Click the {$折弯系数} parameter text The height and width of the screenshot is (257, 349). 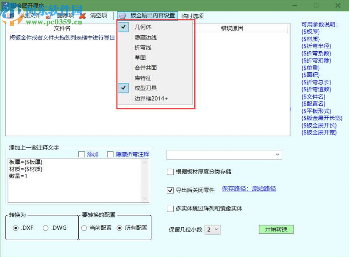[316, 53]
